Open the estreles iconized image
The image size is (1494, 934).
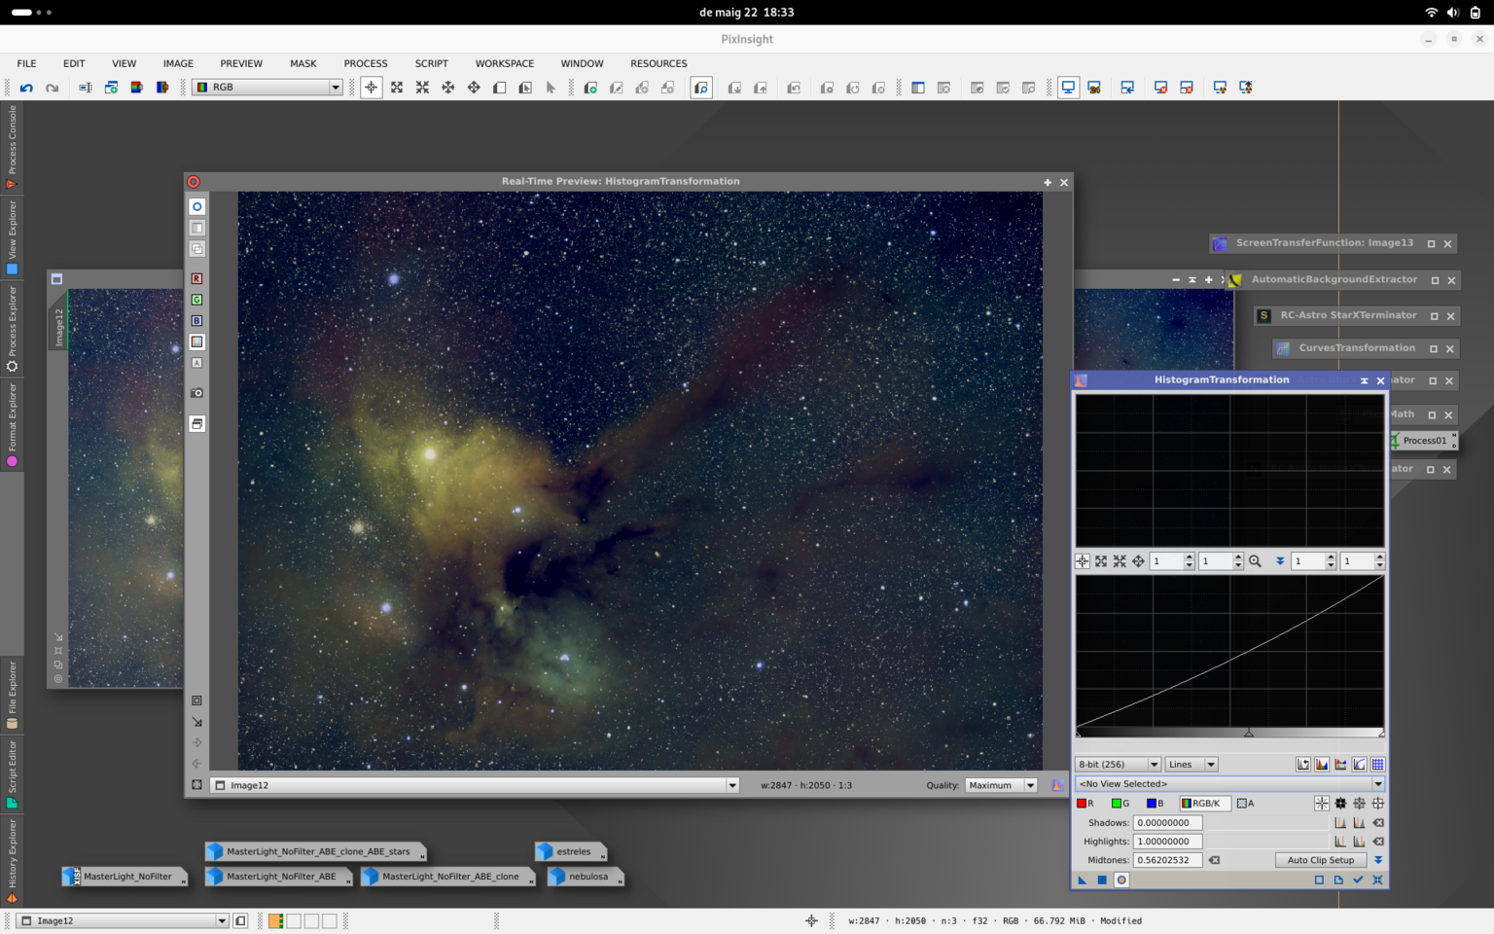click(571, 851)
